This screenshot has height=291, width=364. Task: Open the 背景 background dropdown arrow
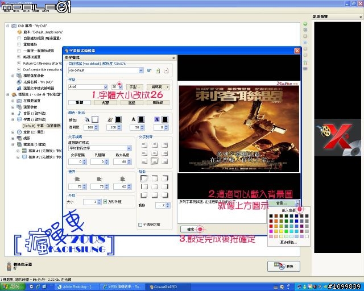297,203
